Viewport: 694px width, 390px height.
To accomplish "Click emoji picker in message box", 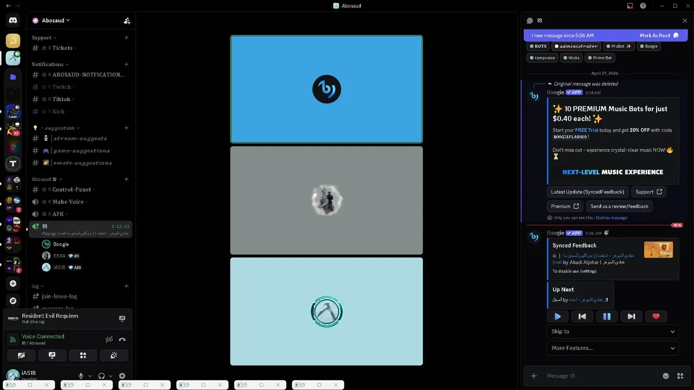I will 666,376.
